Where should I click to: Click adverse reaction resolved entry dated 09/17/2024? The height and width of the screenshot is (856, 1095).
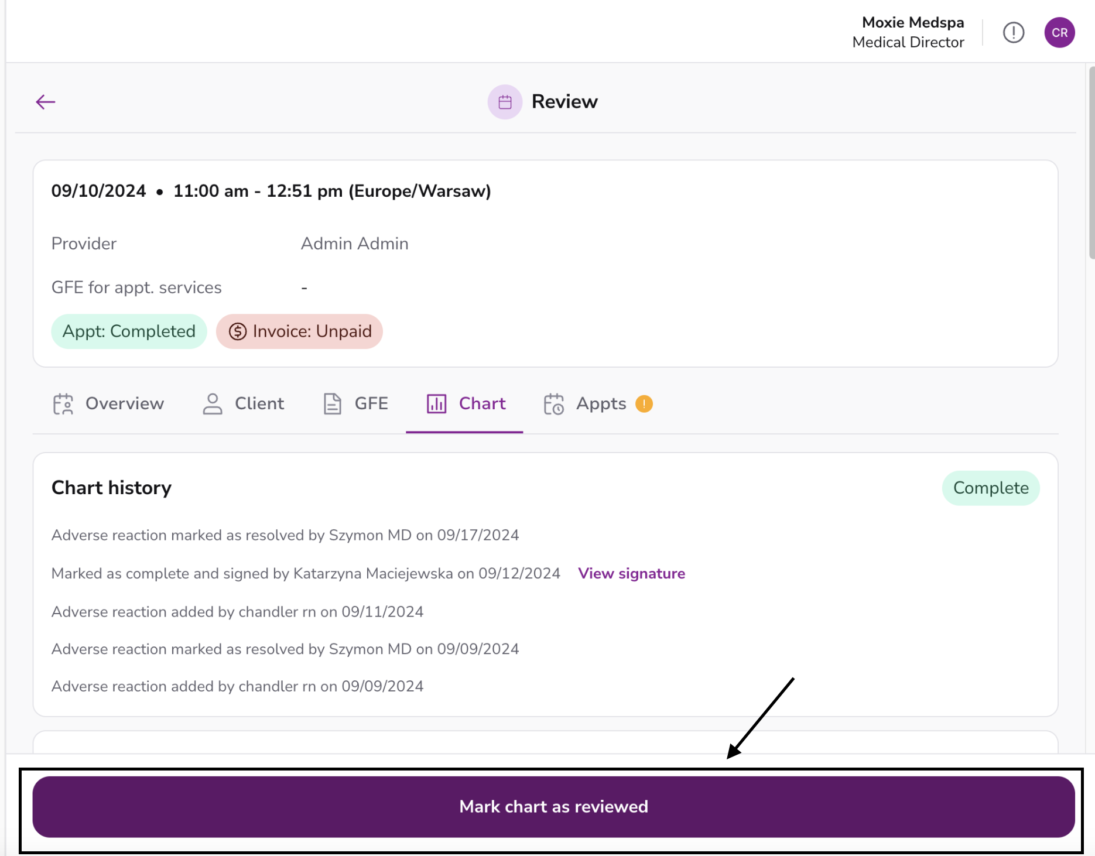point(285,535)
